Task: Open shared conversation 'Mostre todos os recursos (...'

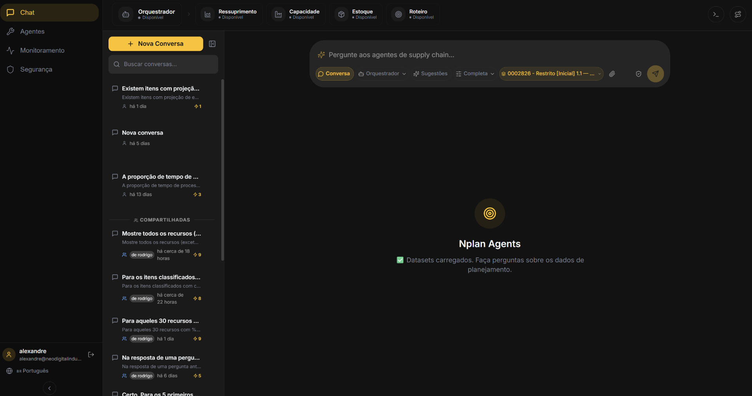Action: pyautogui.click(x=163, y=245)
